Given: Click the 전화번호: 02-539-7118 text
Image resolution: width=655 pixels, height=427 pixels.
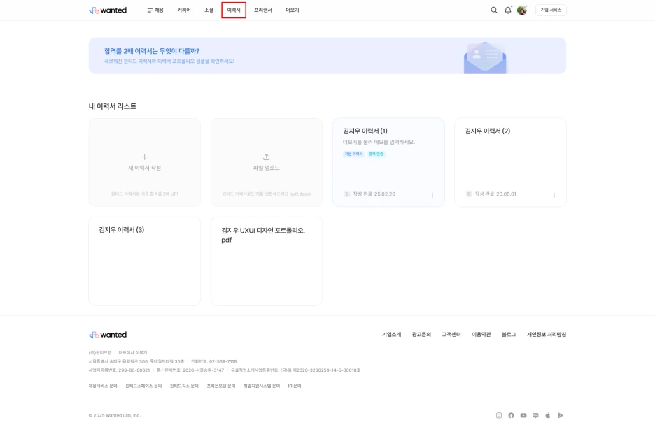Looking at the screenshot, I should point(214,361).
